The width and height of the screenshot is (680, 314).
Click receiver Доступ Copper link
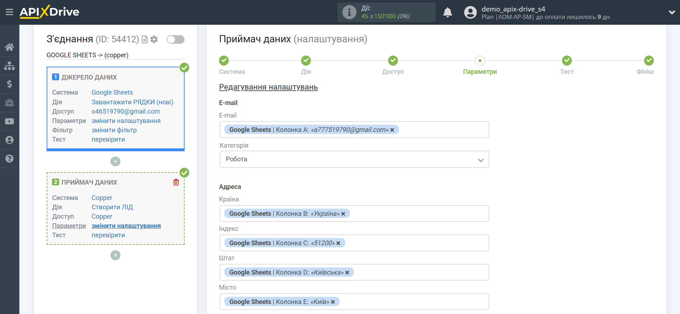102,217
